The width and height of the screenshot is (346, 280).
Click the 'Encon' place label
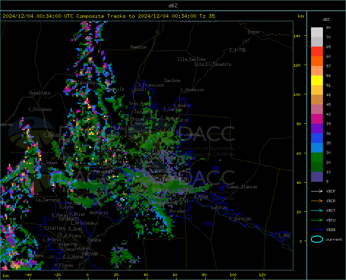[253, 32]
